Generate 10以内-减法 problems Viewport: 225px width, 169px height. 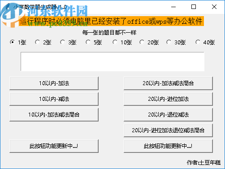pyautogui.click(x=54, y=99)
